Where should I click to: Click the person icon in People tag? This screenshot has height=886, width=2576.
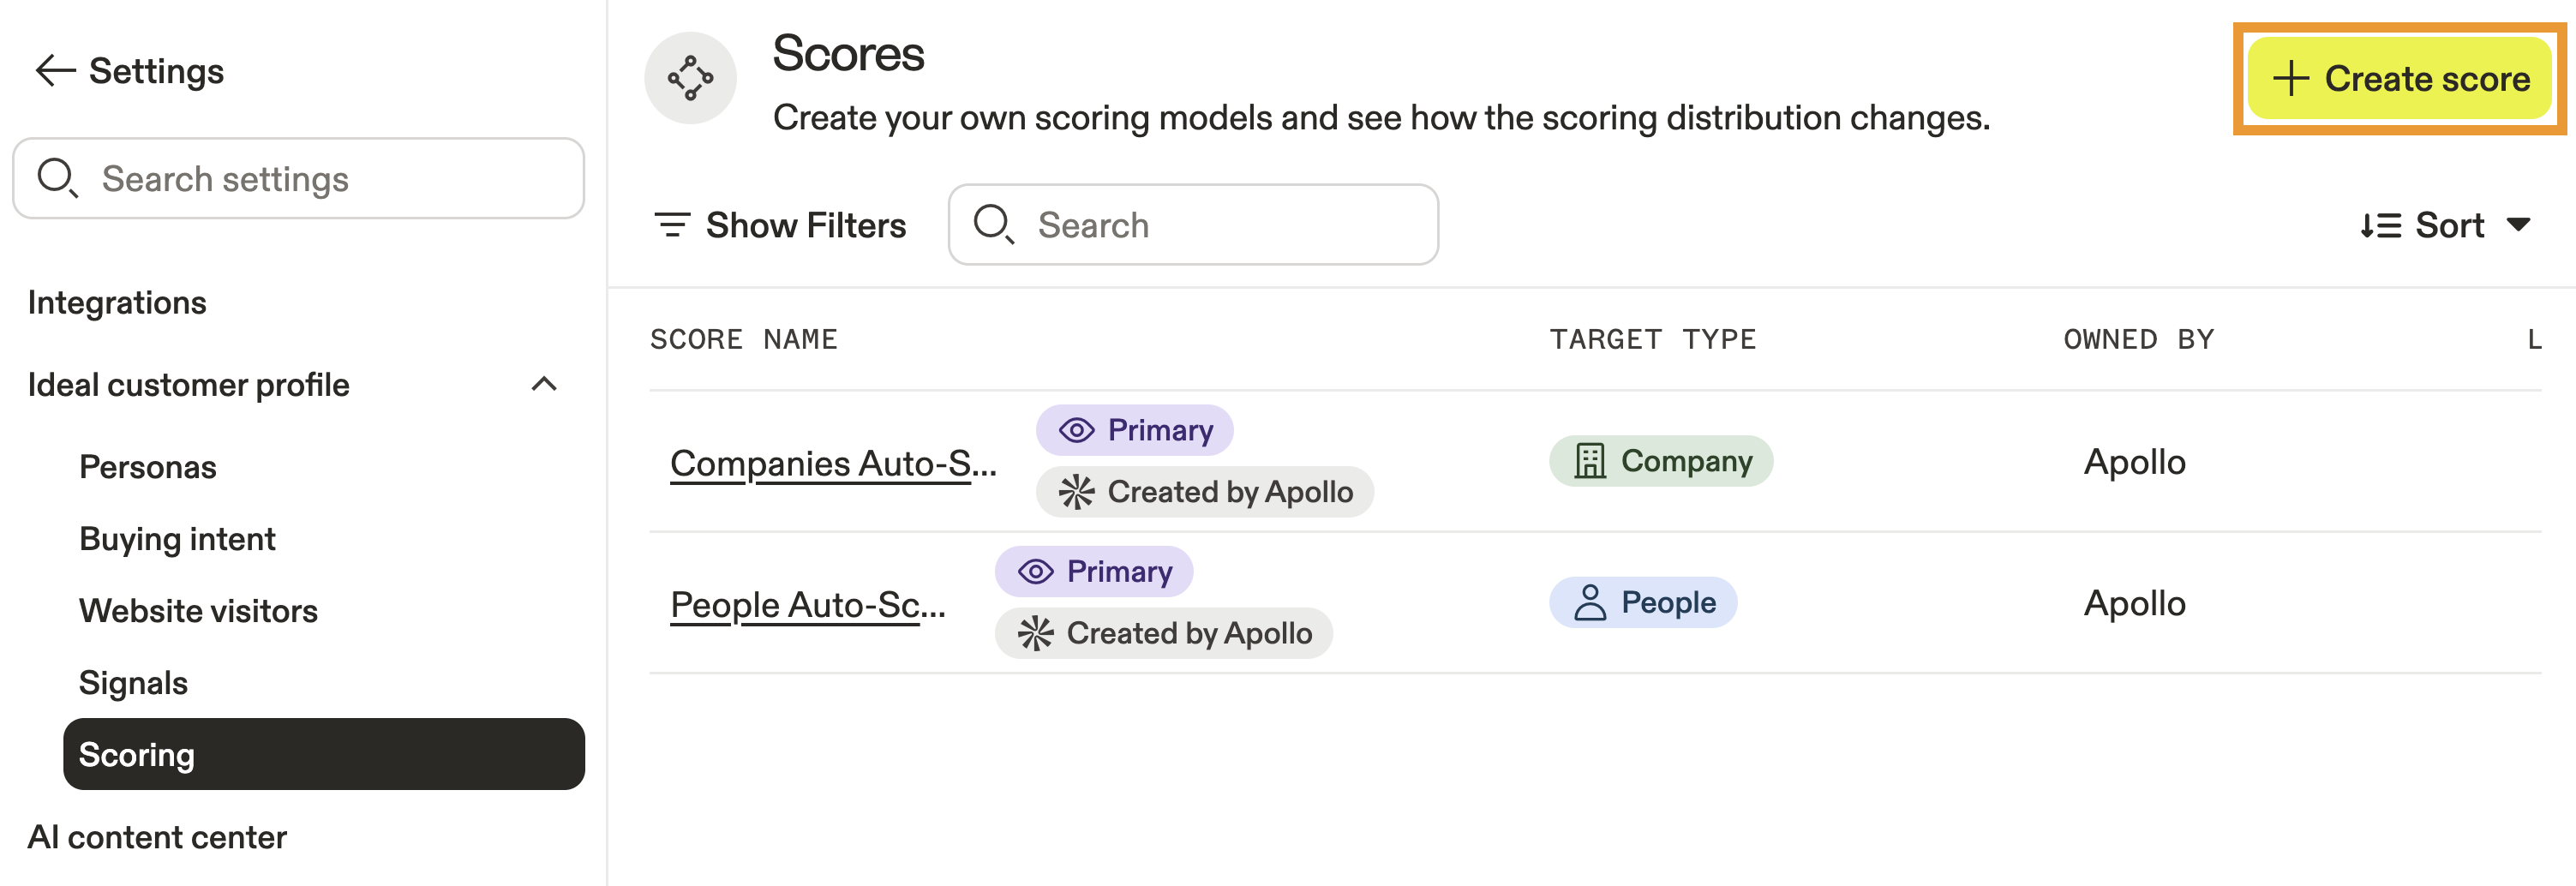(x=1589, y=603)
